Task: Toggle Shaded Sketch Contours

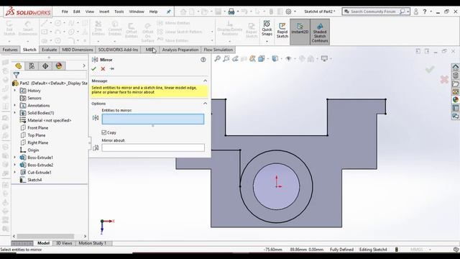Action: point(320,32)
